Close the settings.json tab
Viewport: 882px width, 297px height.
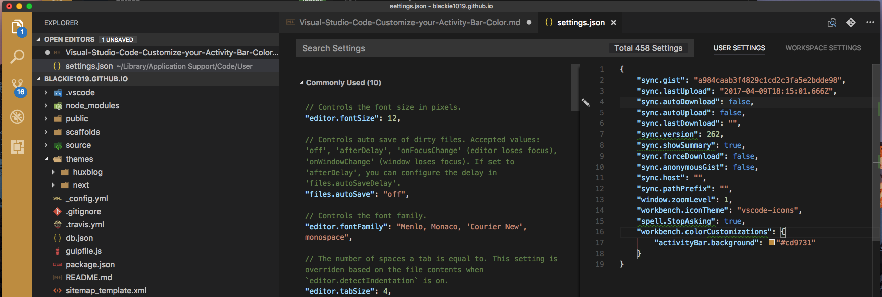[x=613, y=23]
